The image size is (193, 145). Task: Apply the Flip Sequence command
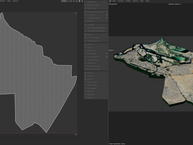click(96, 88)
